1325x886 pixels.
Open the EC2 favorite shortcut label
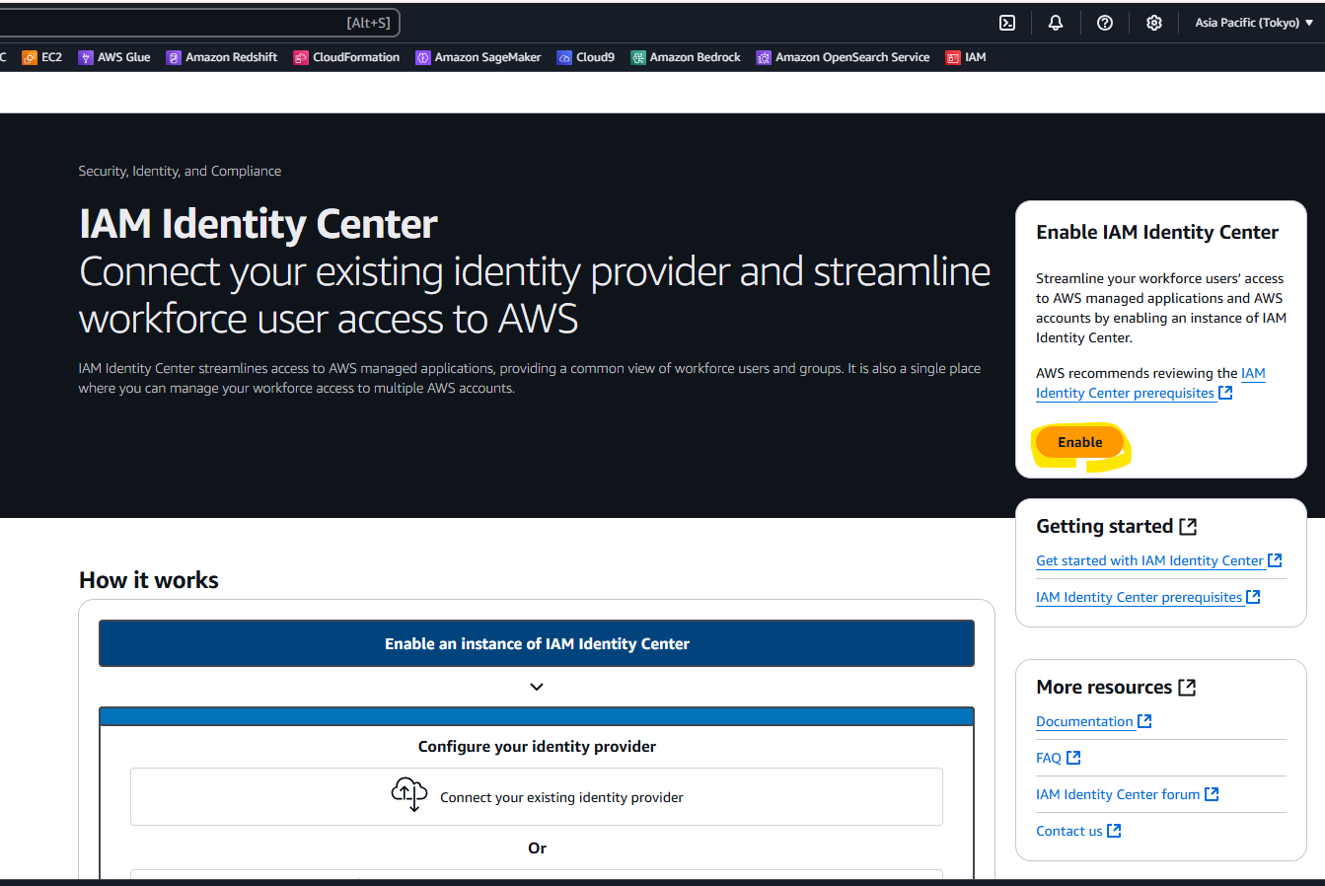51,57
